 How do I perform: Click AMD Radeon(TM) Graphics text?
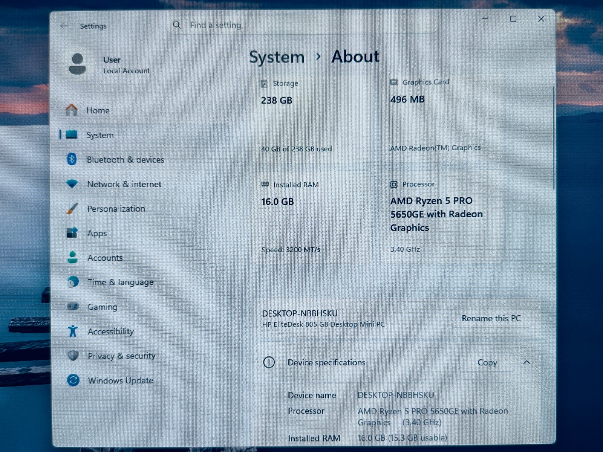[435, 148]
